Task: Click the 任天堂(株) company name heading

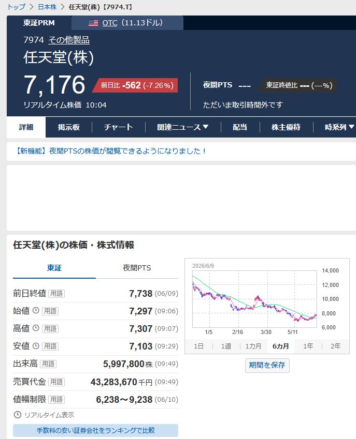Action: (x=59, y=57)
